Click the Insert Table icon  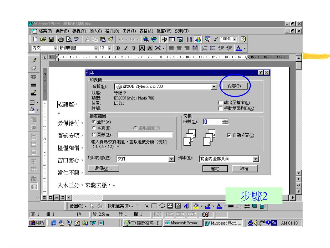point(172,39)
